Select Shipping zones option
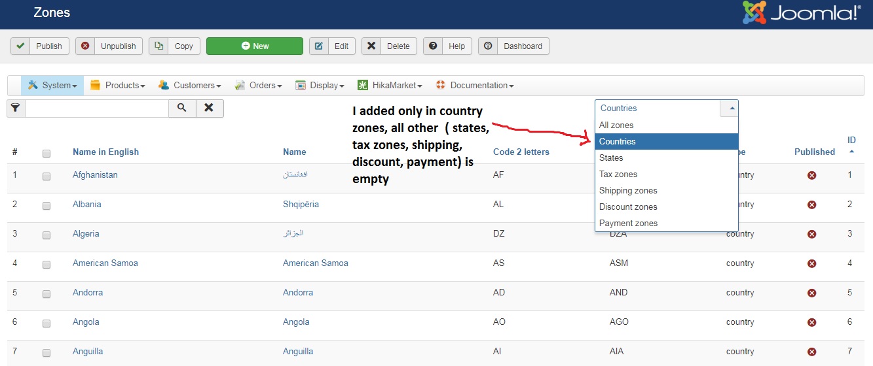Screen dimensions: 873x366 point(667,190)
